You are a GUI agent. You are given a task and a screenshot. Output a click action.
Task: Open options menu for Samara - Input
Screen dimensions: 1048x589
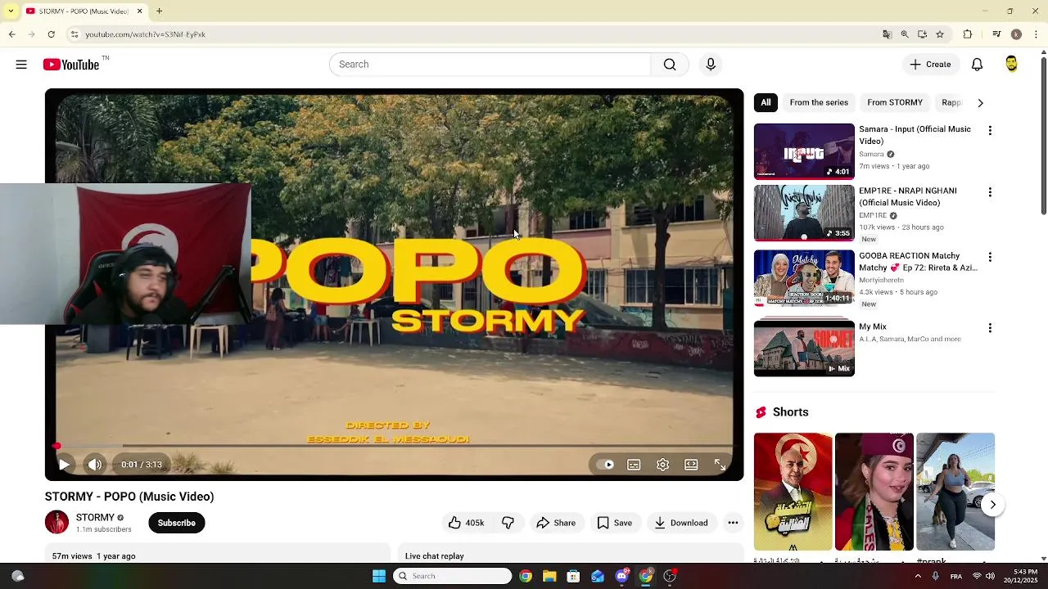coord(990,131)
